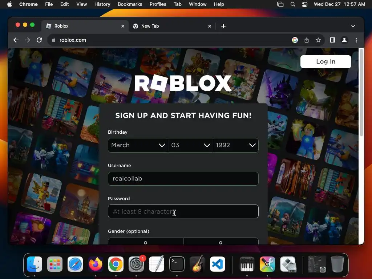This screenshot has height=279, width=372.
Task: Click the Log In button
Action: tap(326, 62)
